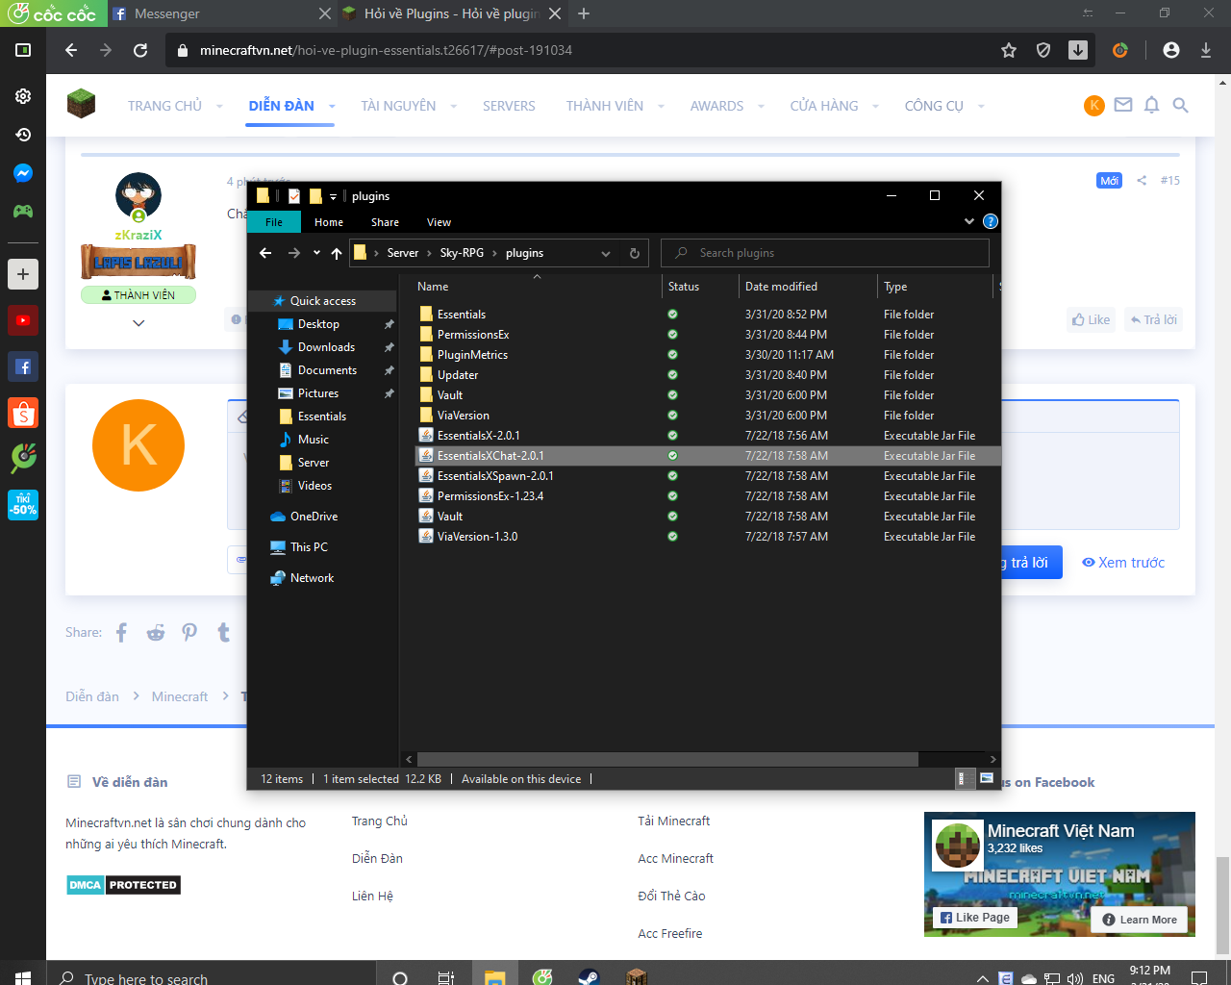1231x985 pixels.
Task: Like post #15
Action: (1091, 319)
